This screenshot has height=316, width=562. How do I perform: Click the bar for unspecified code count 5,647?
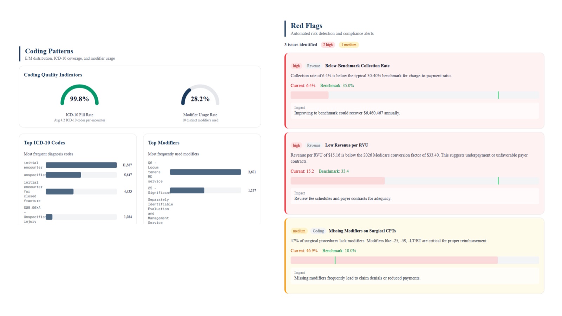81,175
